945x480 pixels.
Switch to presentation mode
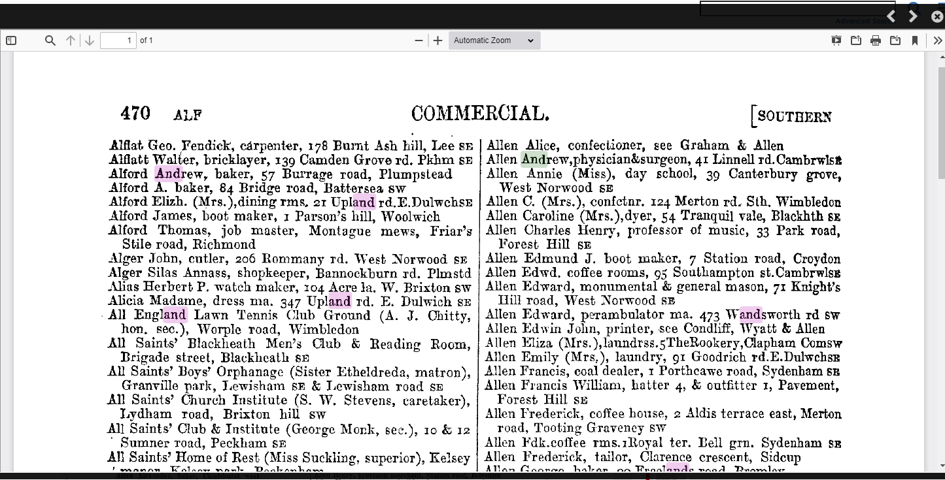[836, 40]
